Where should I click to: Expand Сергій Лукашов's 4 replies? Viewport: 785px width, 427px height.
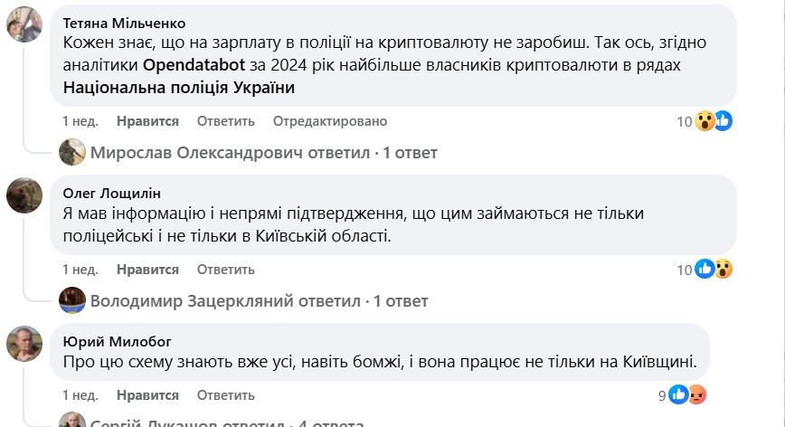(227, 422)
